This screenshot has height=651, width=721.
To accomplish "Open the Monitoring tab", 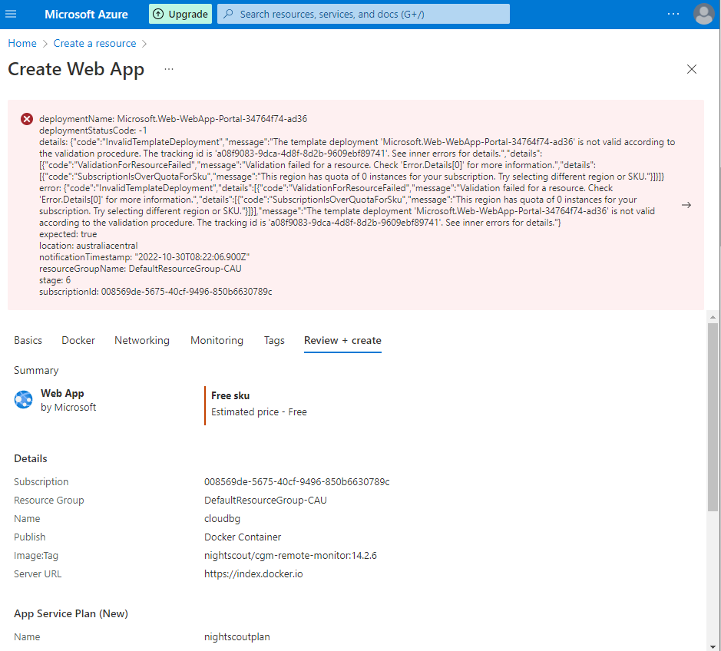I will click(217, 340).
